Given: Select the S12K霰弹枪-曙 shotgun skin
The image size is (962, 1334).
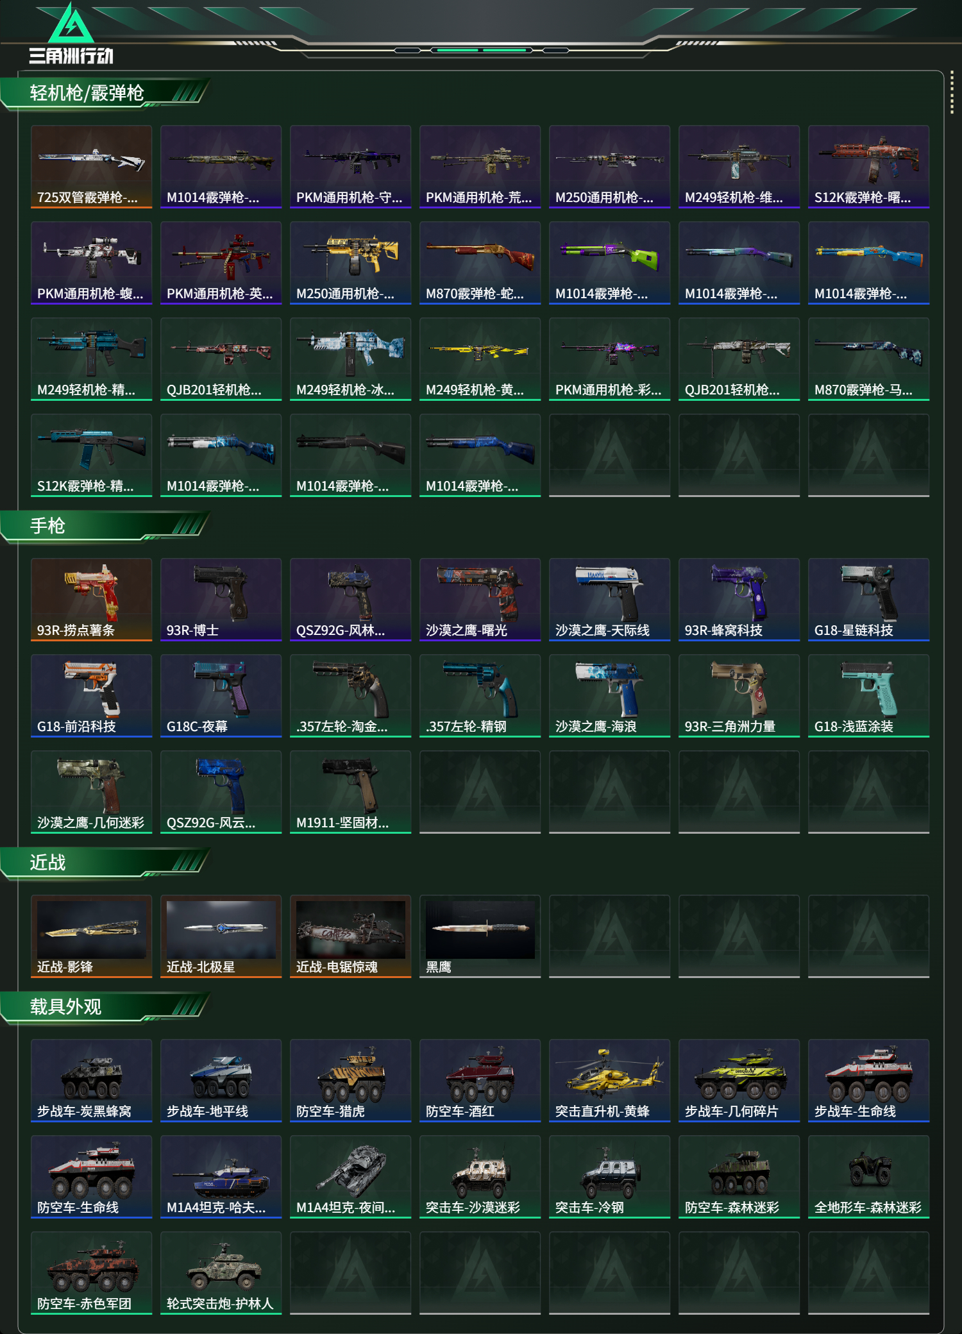Looking at the screenshot, I should coord(868,167).
